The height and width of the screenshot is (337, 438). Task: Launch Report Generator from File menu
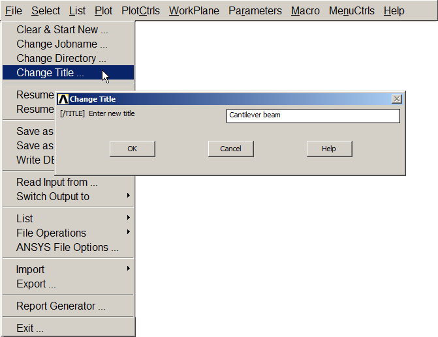tap(61, 306)
